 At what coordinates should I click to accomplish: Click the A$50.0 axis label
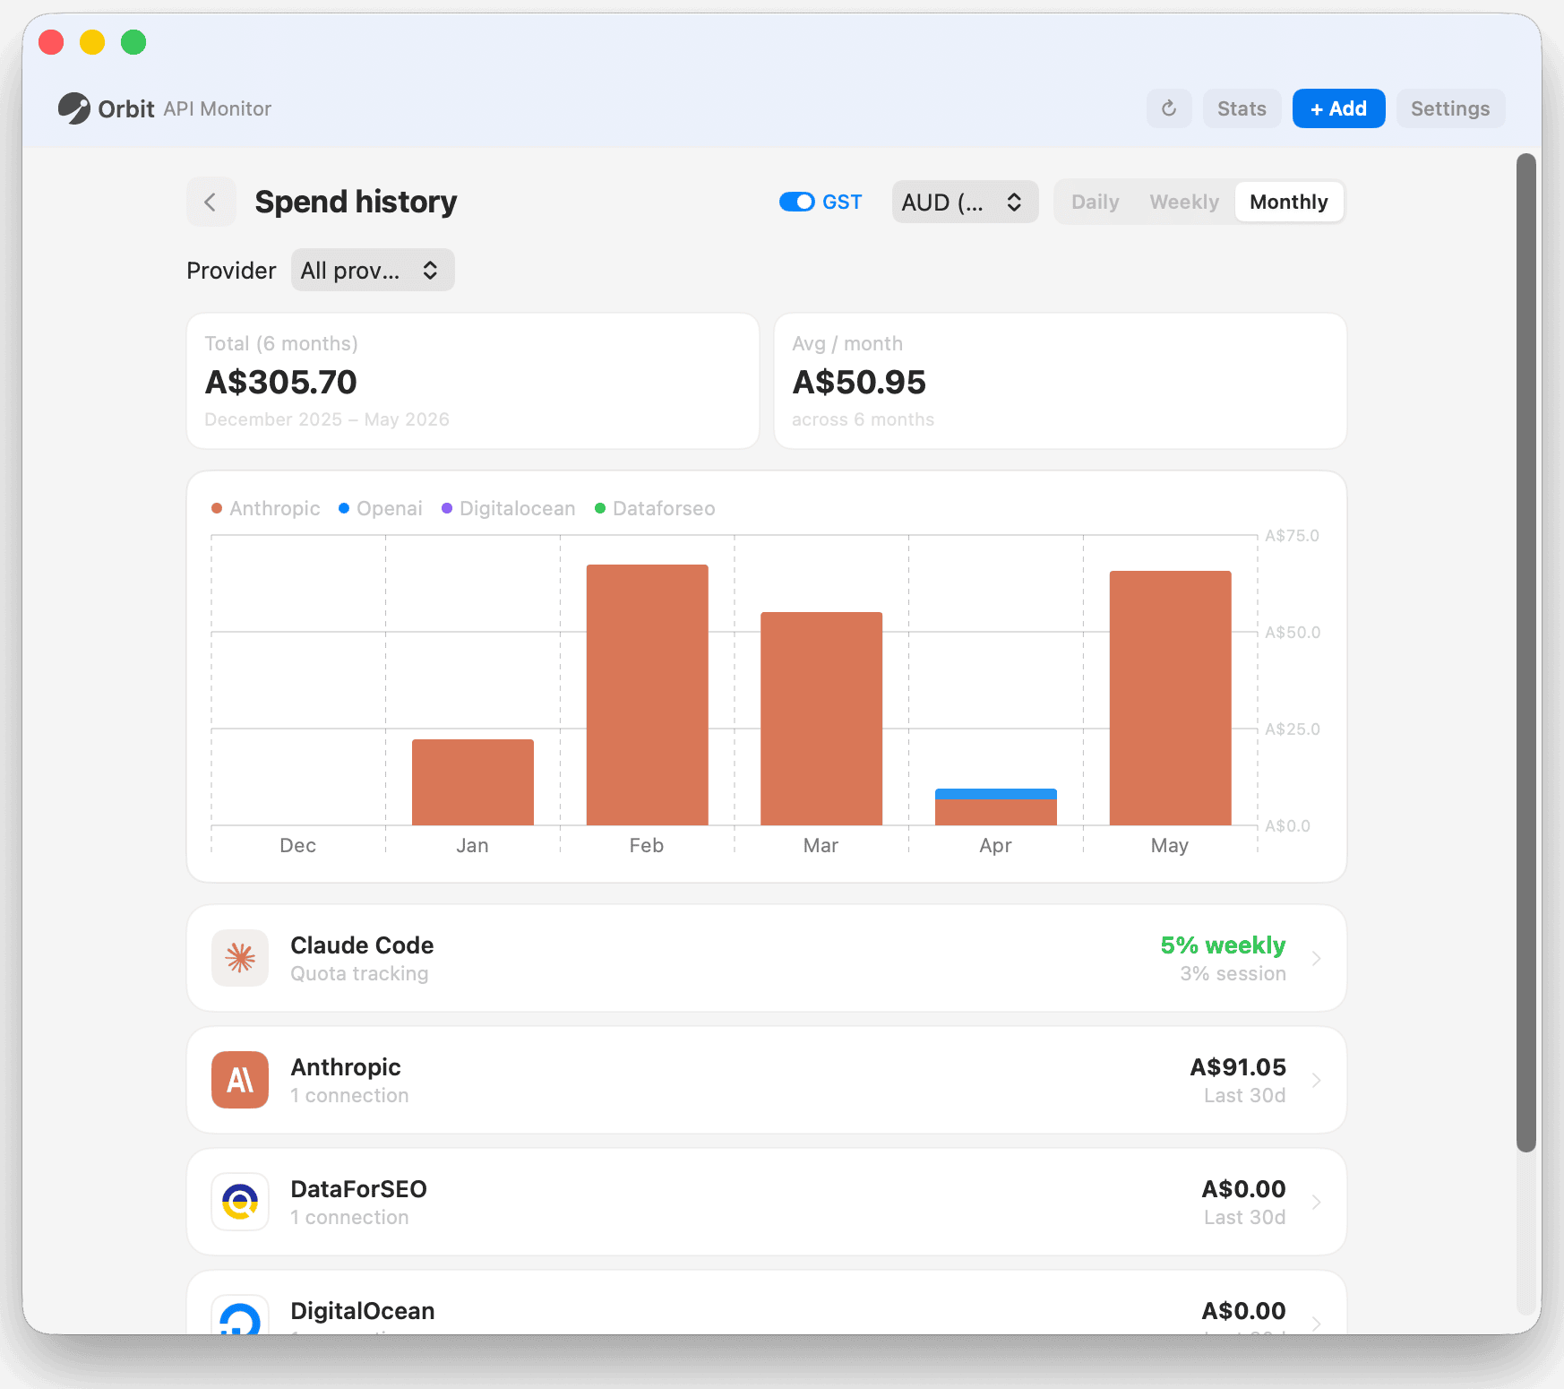pos(1293,633)
